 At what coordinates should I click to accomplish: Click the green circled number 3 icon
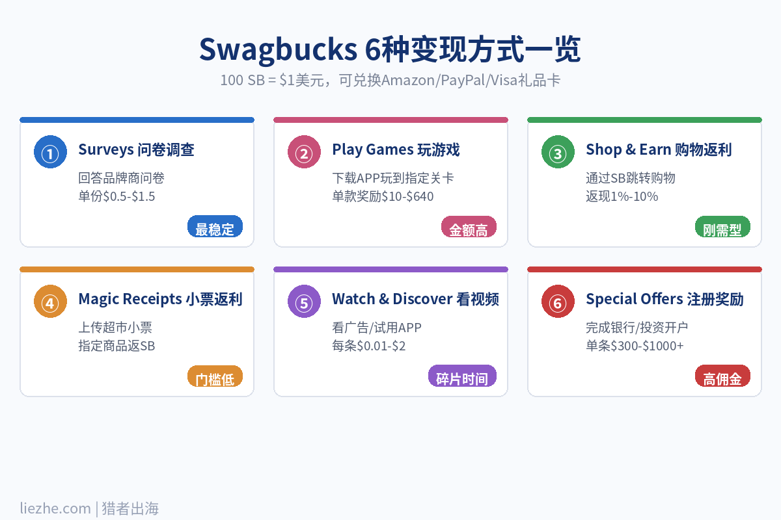pos(558,152)
